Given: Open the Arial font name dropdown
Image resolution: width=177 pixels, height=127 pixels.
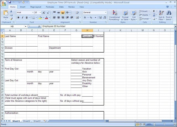Looking at the screenshot, I should pos(33,12).
